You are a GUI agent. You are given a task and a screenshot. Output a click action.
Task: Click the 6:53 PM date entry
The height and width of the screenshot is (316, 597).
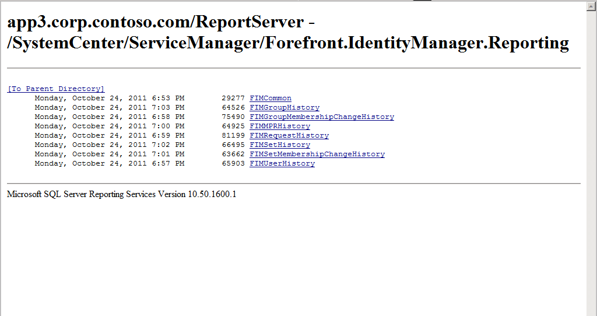[x=110, y=98]
